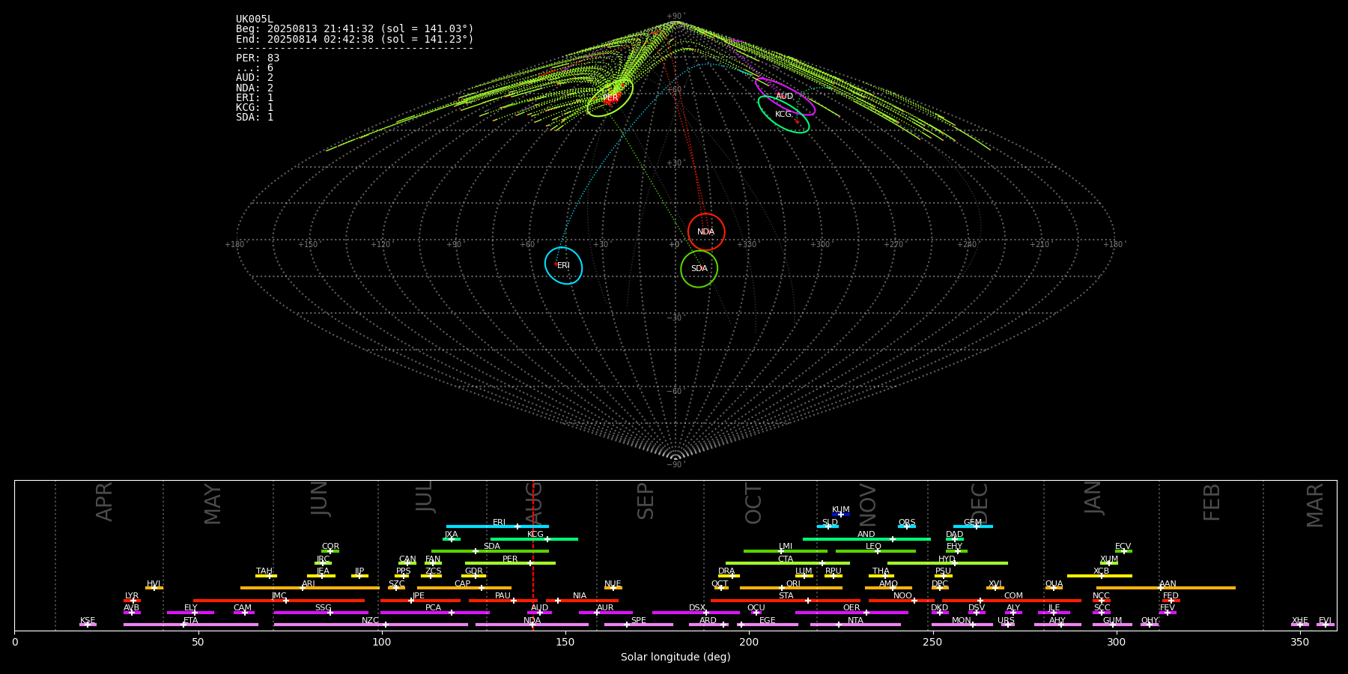Select the QUA shower bar in timeline

(1054, 588)
